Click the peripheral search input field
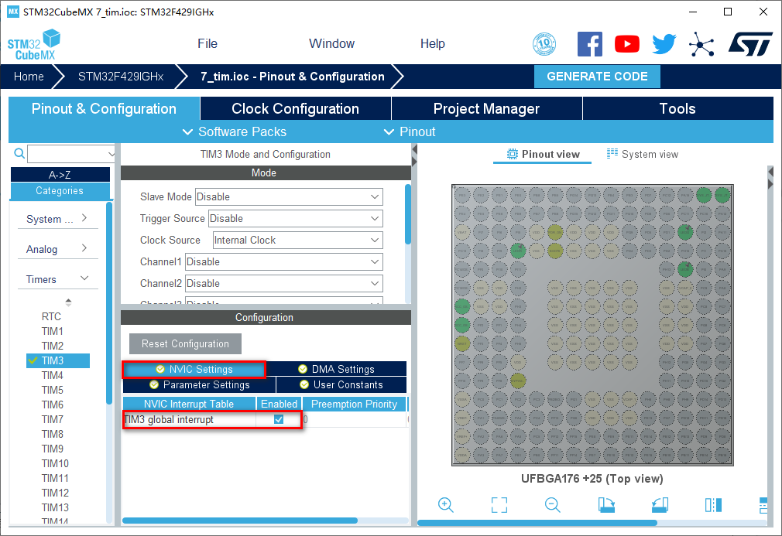 [x=70, y=153]
